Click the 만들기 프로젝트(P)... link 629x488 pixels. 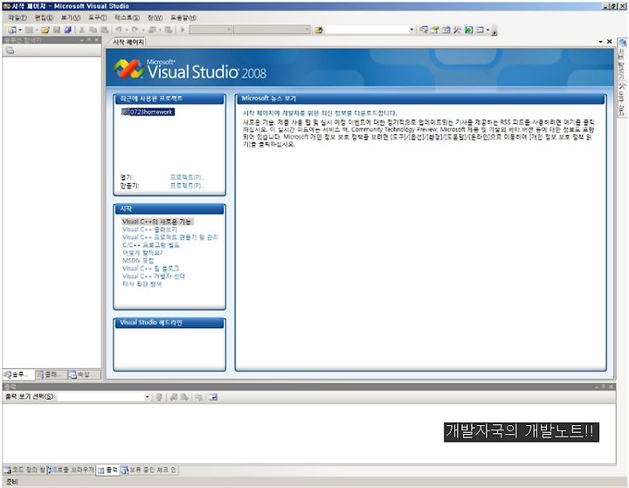(187, 186)
